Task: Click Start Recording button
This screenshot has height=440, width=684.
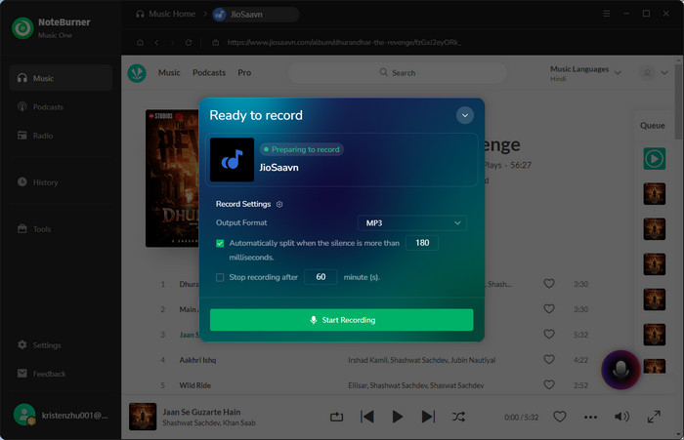Action: pos(342,320)
